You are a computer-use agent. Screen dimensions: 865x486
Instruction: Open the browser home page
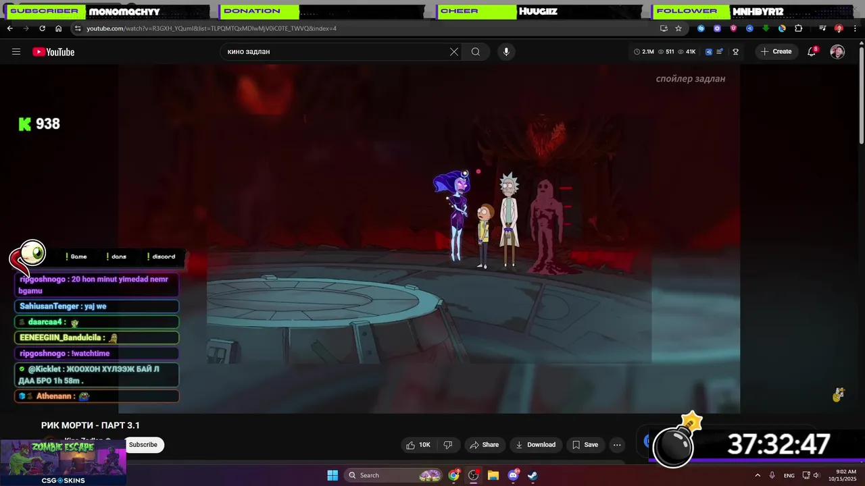pyautogui.click(x=58, y=28)
